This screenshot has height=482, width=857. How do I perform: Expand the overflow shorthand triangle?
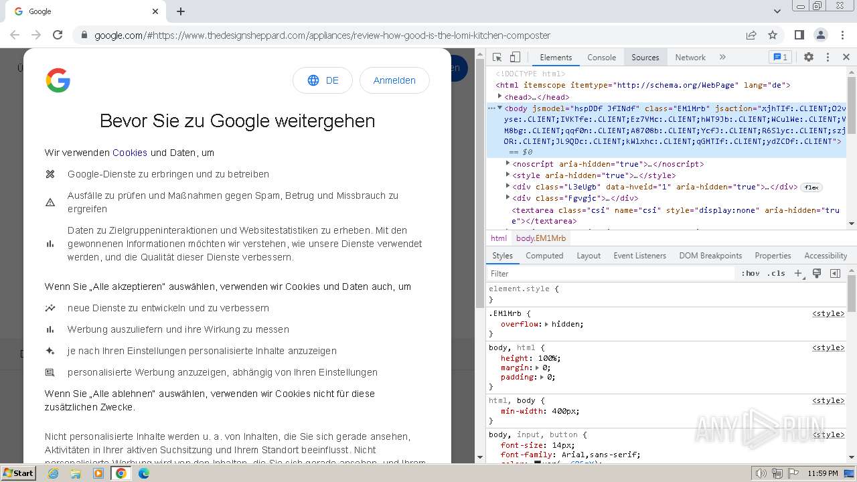(546, 324)
